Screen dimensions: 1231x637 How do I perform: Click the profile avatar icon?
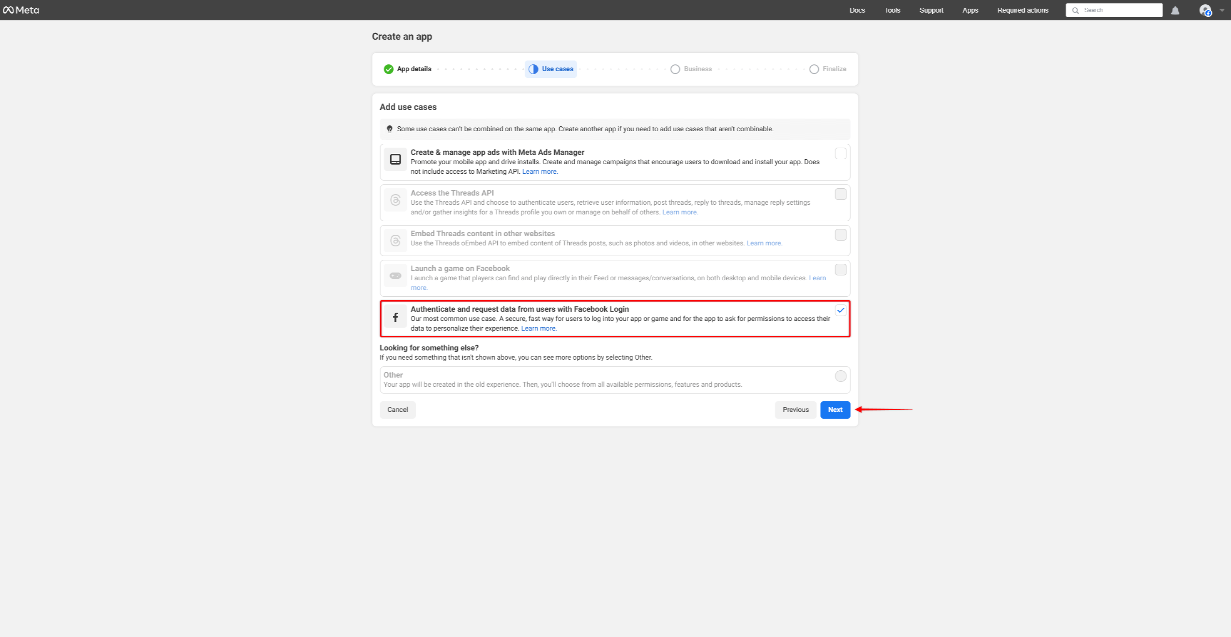click(x=1204, y=10)
